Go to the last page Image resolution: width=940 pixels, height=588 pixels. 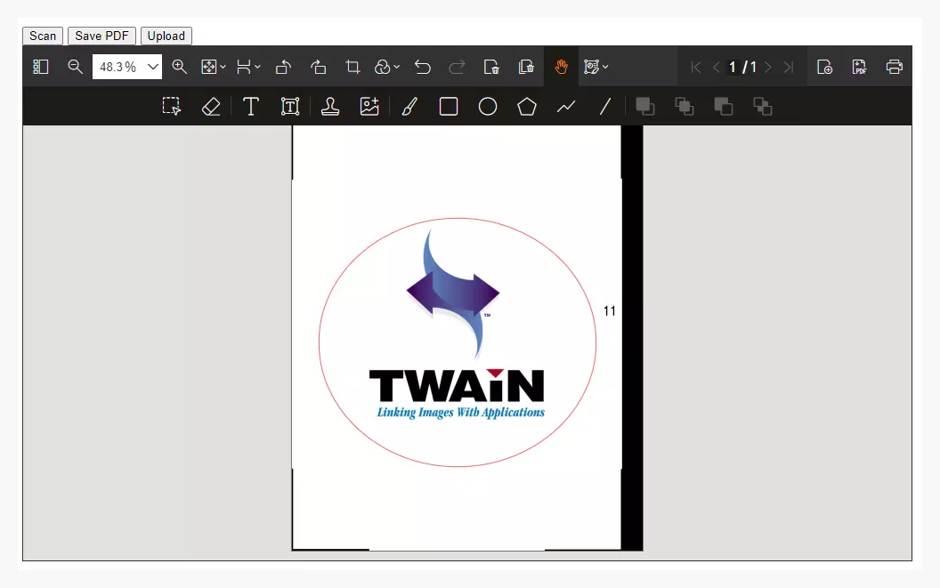click(789, 67)
